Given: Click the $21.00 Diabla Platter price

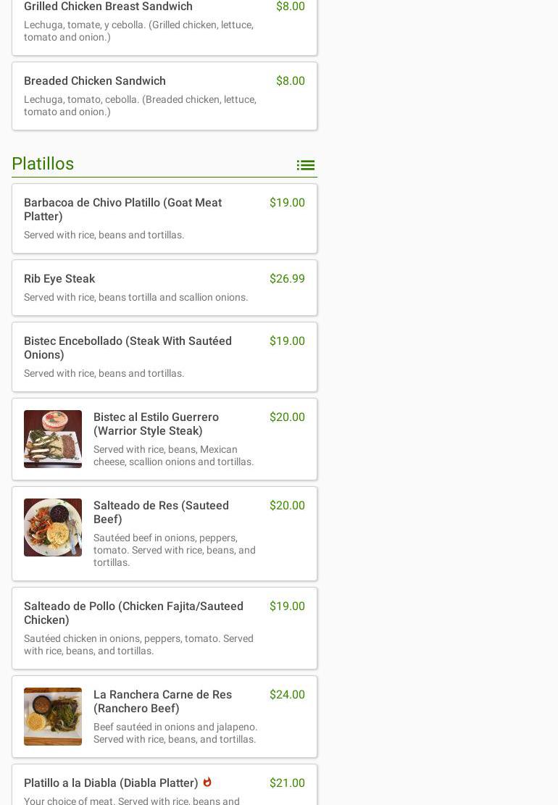Looking at the screenshot, I should pos(287,783).
